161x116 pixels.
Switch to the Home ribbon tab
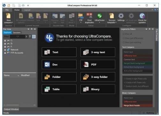point(17,10)
